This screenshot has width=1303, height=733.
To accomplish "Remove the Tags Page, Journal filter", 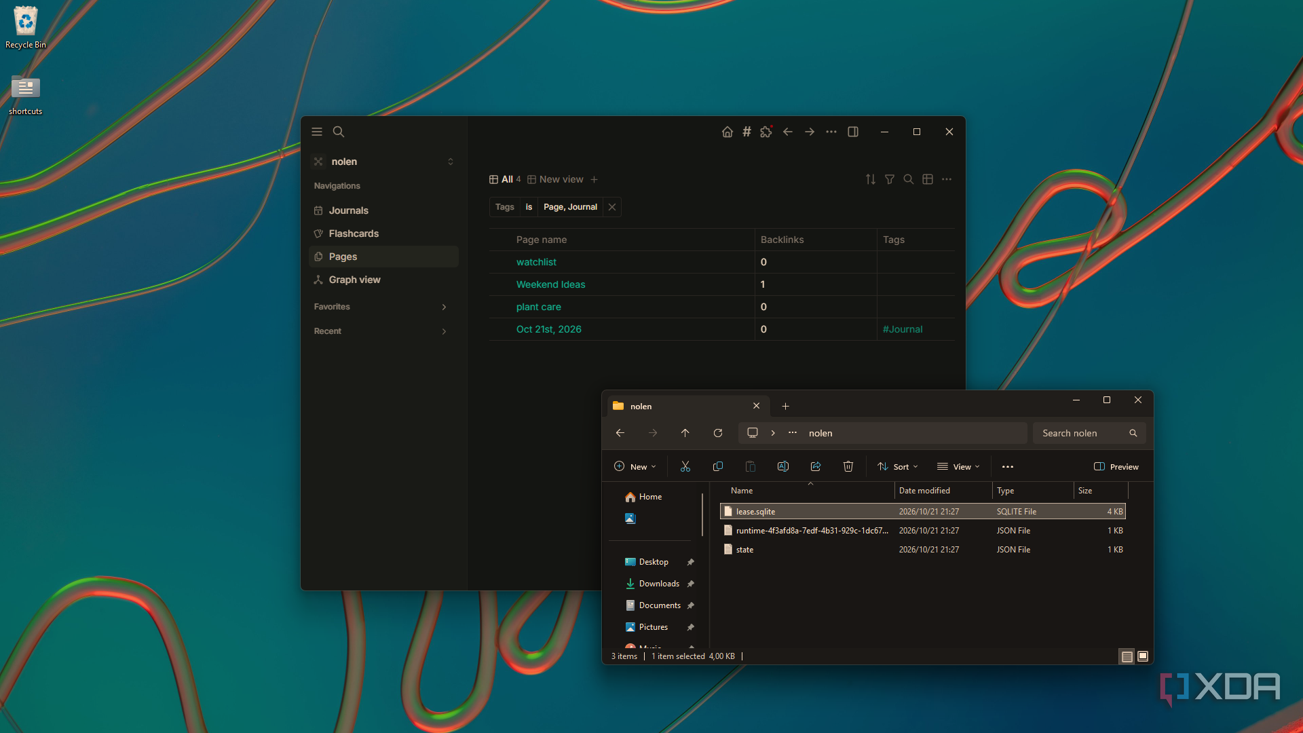I will pos(612,207).
